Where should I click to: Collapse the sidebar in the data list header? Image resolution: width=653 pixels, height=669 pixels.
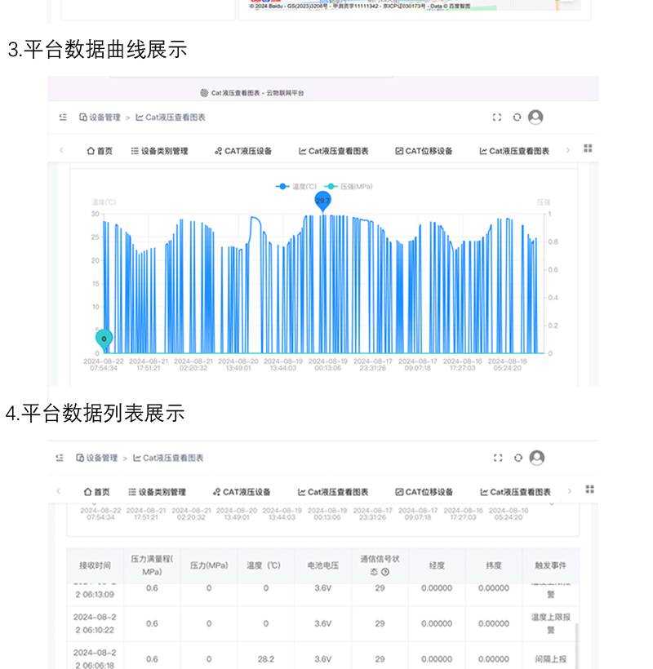click(x=60, y=459)
